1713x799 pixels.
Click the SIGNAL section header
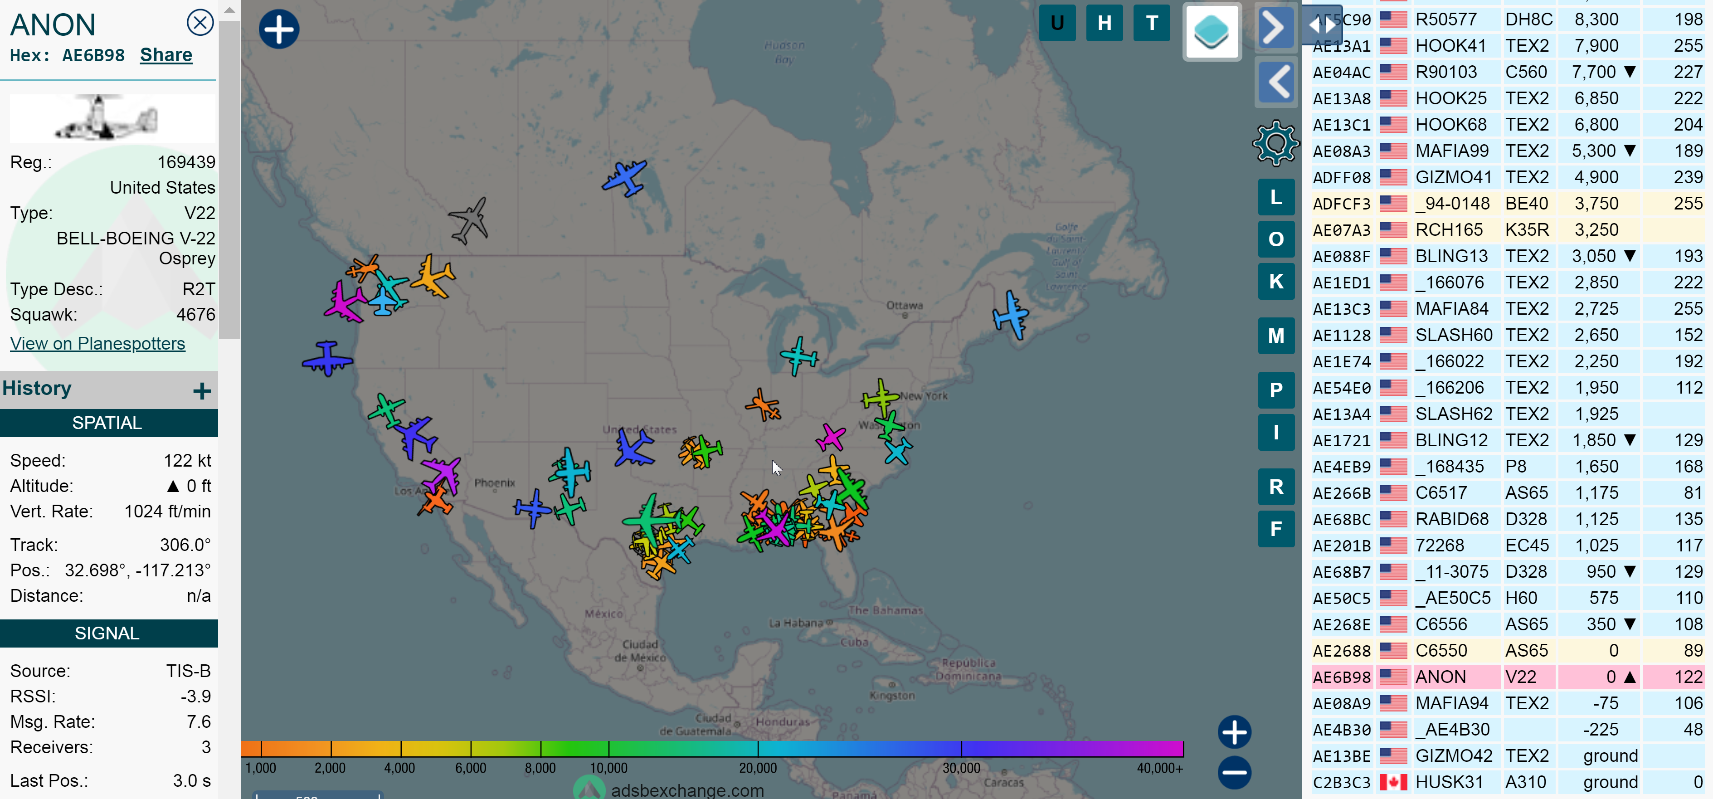[x=108, y=633]
